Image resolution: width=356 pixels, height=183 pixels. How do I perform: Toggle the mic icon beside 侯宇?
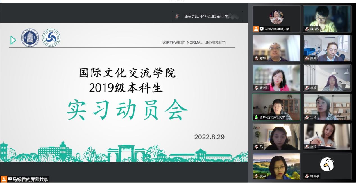(x=256, y=176)
